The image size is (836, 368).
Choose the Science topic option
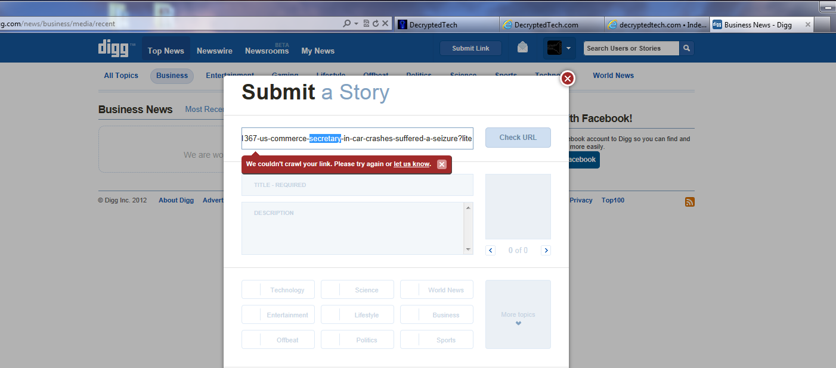click(x=357, y=290)
